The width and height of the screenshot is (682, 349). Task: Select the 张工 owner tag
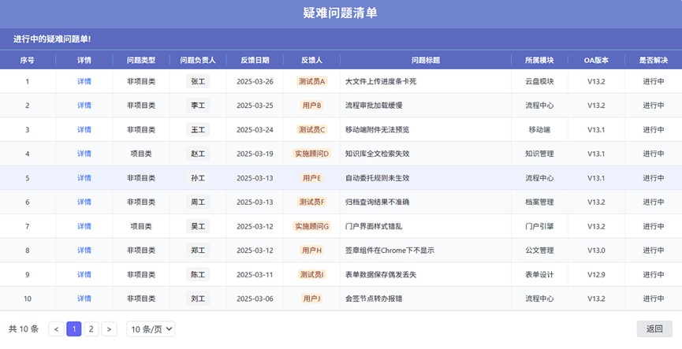[x=198, y=81]
